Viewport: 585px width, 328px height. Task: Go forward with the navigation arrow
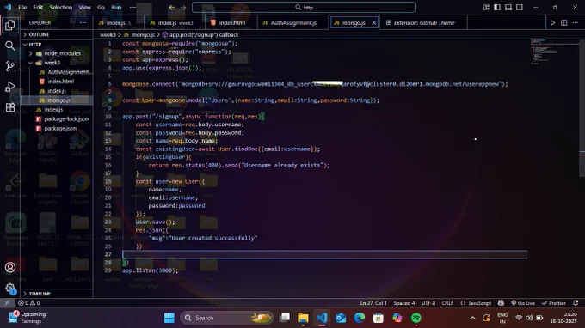coord(182,7)
